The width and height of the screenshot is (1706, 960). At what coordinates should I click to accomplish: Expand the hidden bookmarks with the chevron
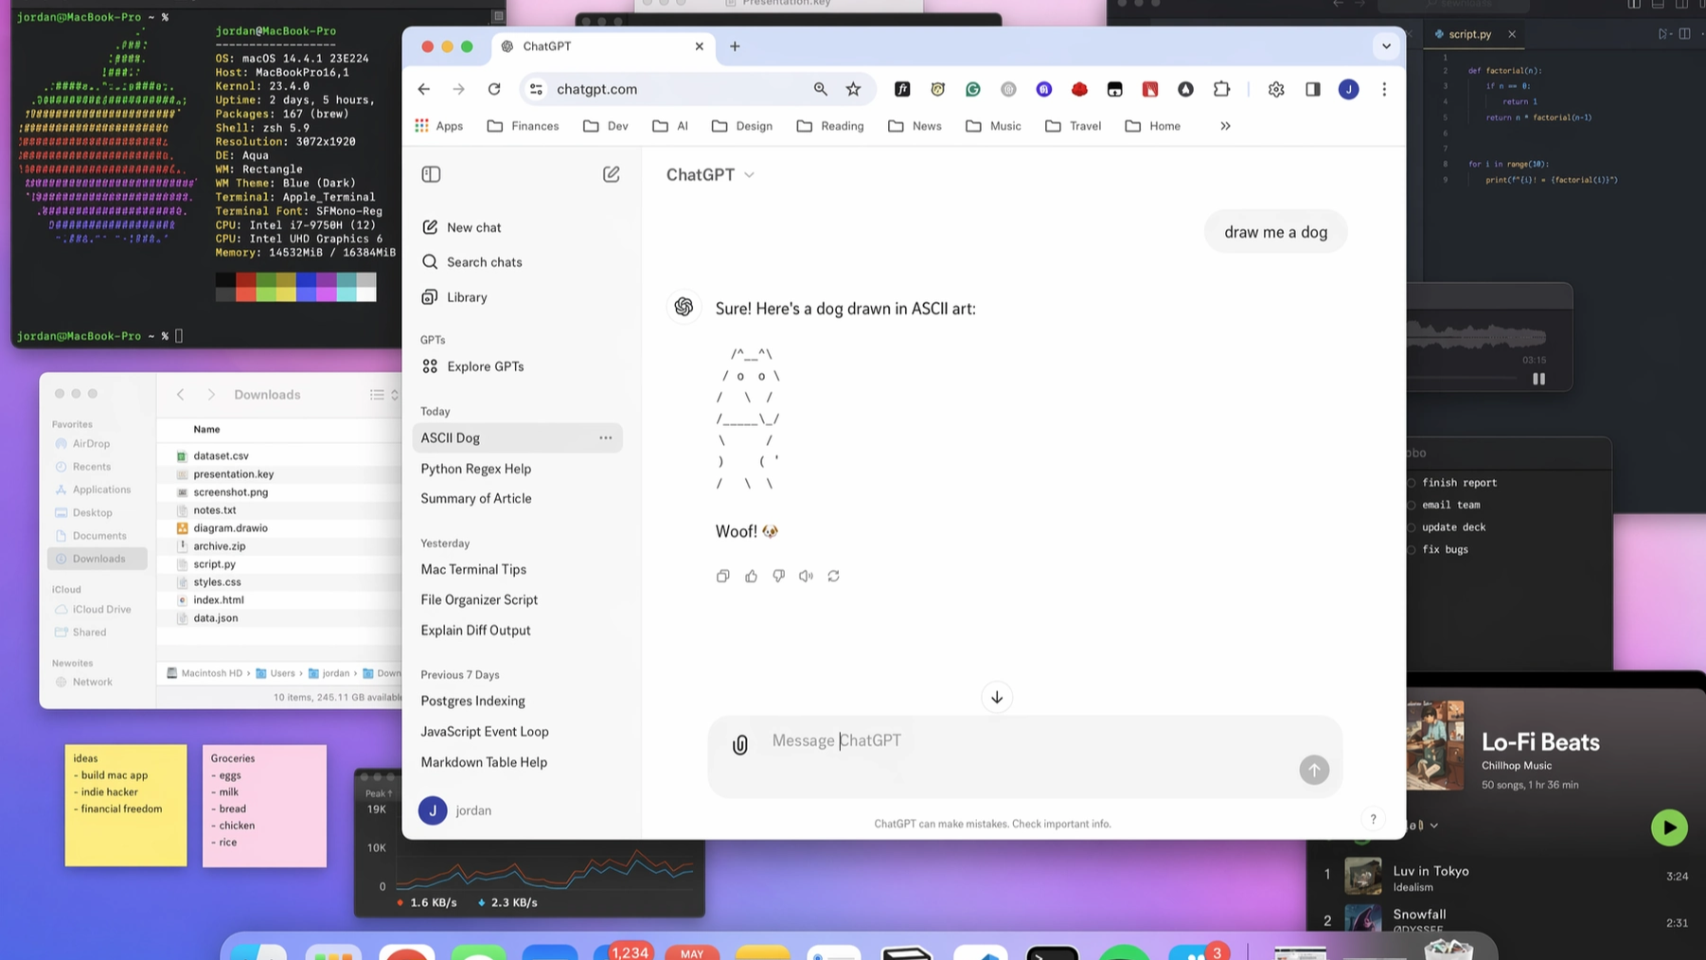click(x=1225, y=125)
